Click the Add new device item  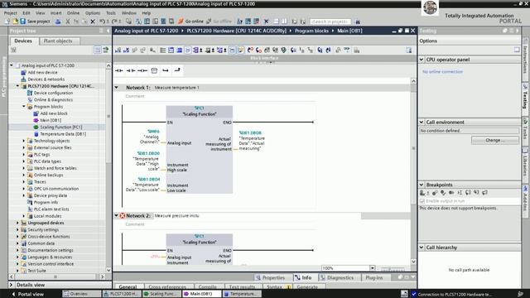42,72
